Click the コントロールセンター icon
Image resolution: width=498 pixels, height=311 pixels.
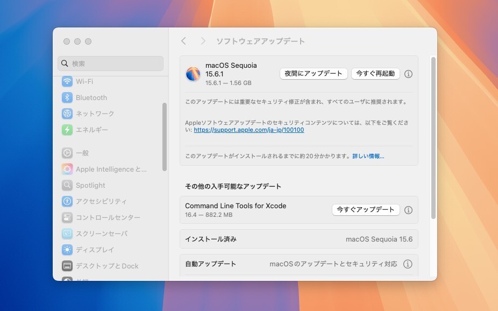(67, 217)
